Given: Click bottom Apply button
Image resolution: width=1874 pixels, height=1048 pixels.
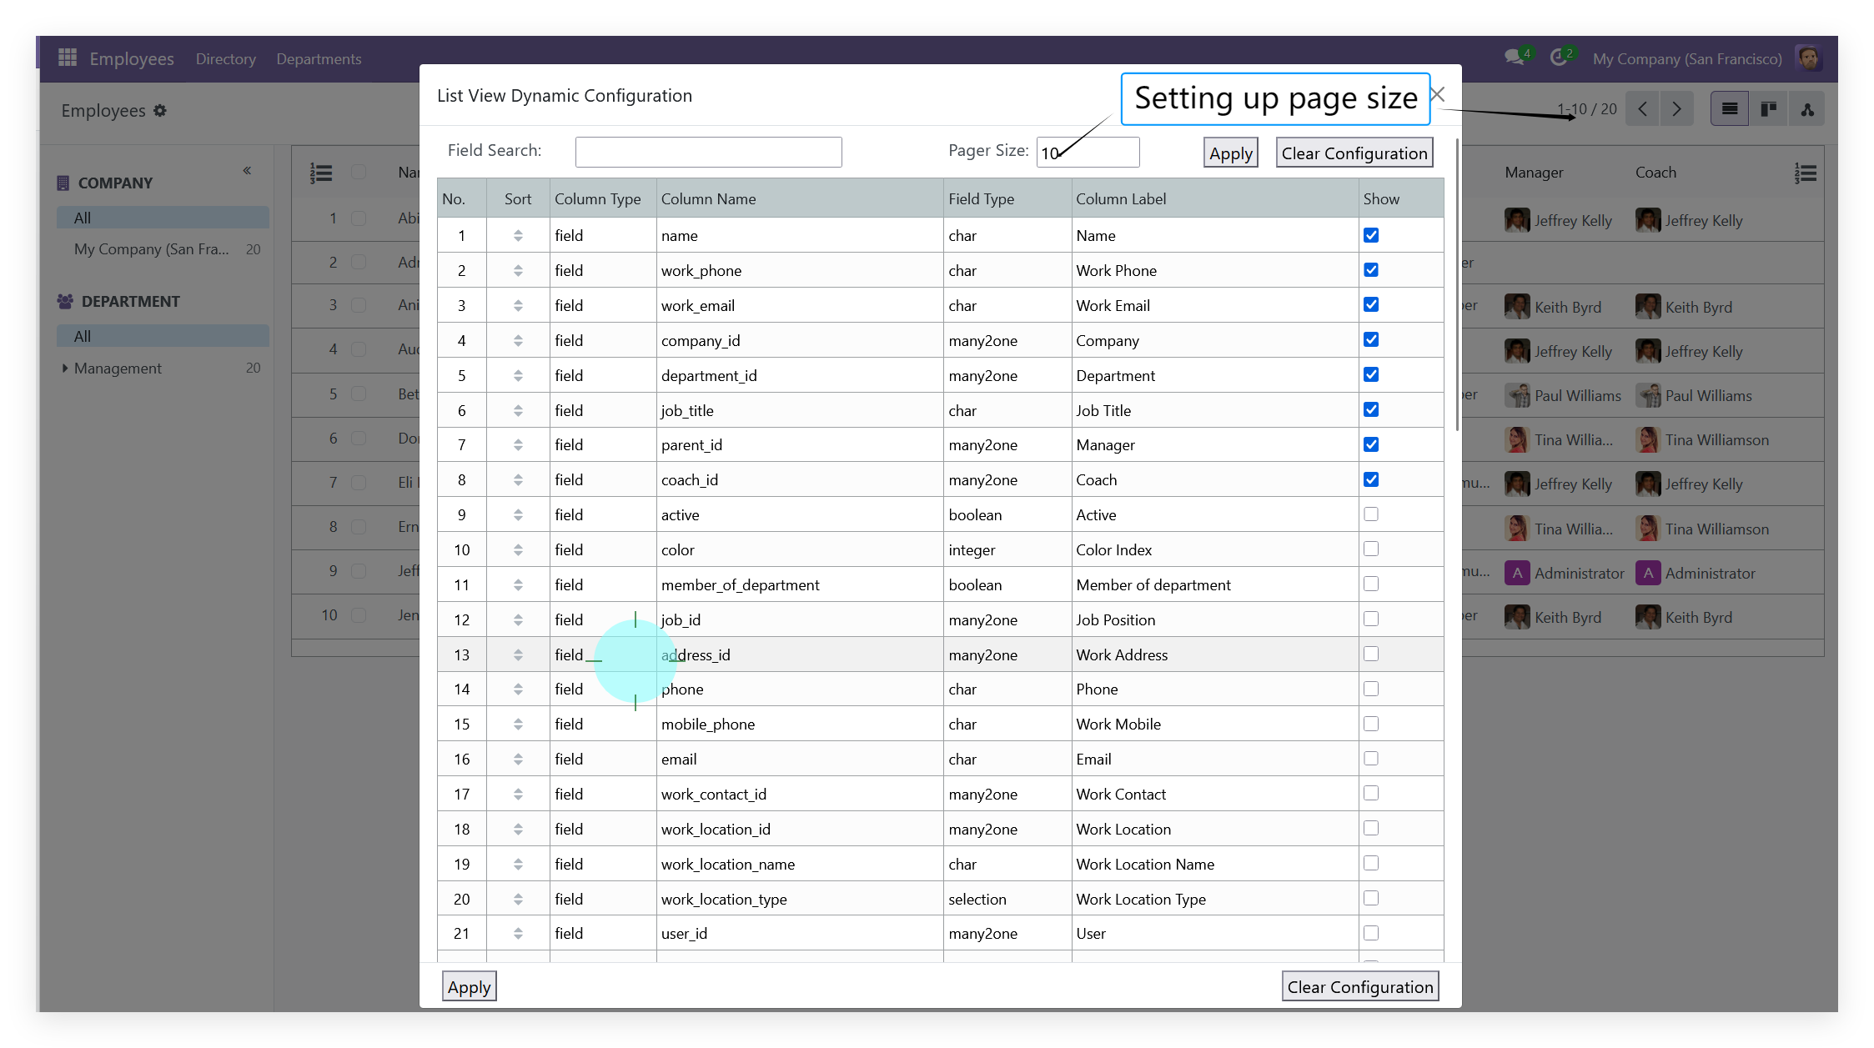Looking at the screenshot, I should point(469,986).
